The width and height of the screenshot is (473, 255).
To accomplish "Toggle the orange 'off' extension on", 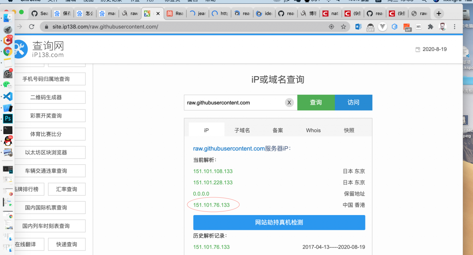I will [x=407, y=27].
